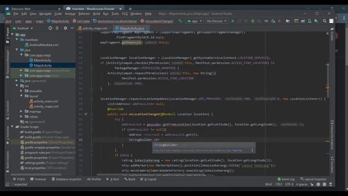Click the Search Everywhere magnifier icon
The image size is (348, 196).
tap(325, 21)
